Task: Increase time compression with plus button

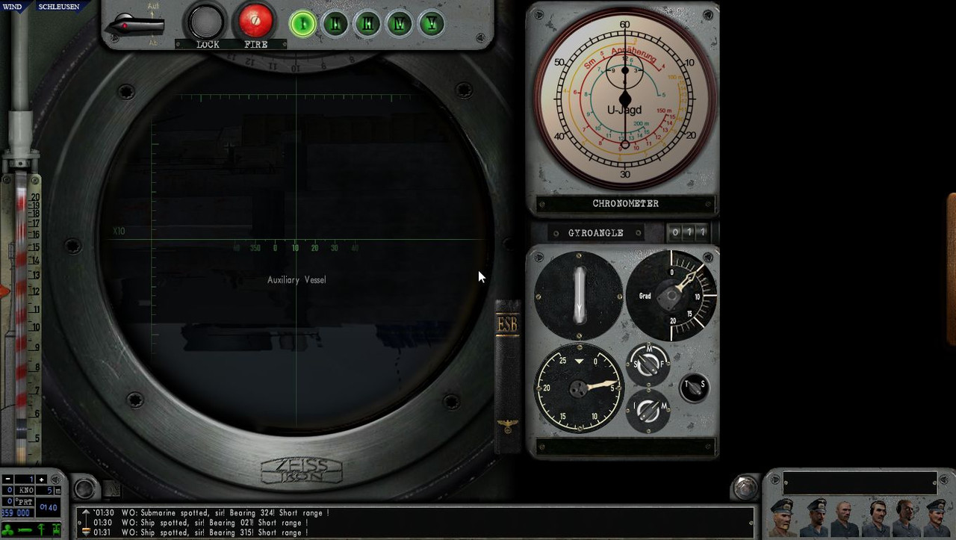Action: (41, 479)
